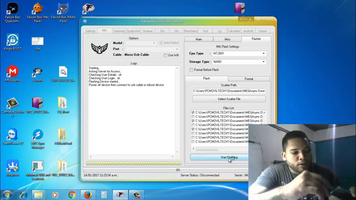356x200 pixels.
Task: Open Minimal ADB and Fastboot shortcut
Action: pos(38,170)
